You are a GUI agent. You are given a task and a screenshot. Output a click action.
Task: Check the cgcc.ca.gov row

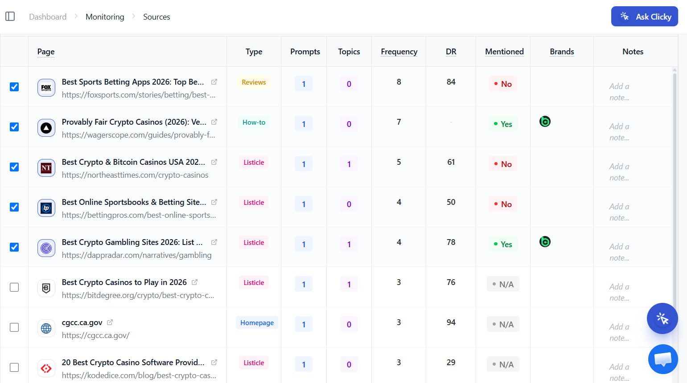14,327
